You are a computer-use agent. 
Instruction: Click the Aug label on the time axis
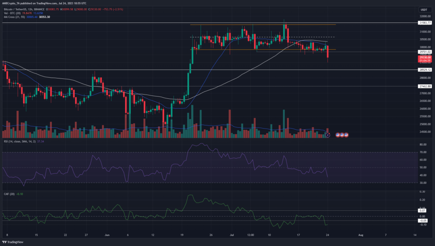click(360, 234)
